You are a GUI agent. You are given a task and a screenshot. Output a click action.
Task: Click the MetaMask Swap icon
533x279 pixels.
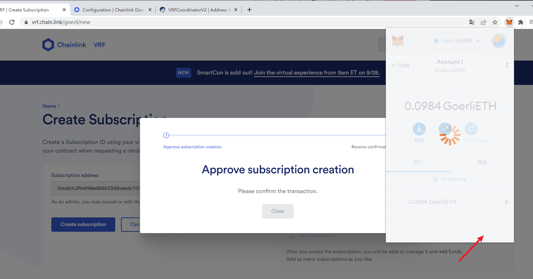tap(471, 129)
